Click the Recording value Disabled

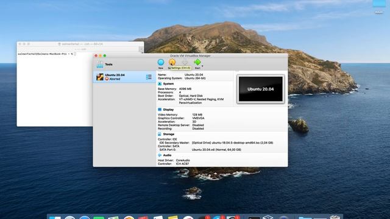point(198,128)
